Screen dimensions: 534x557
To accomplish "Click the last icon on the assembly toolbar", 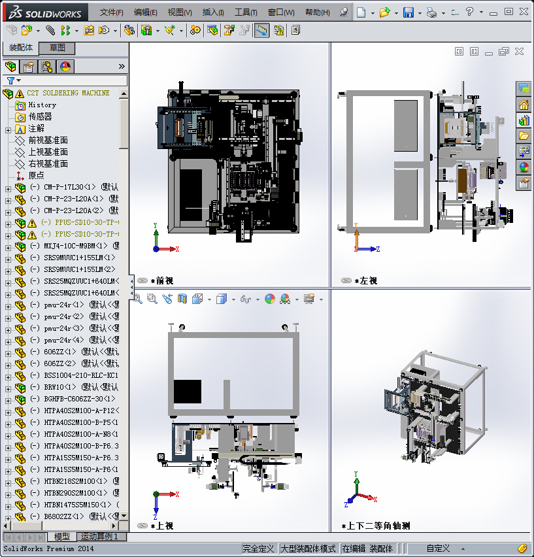I will coord(295,30).
